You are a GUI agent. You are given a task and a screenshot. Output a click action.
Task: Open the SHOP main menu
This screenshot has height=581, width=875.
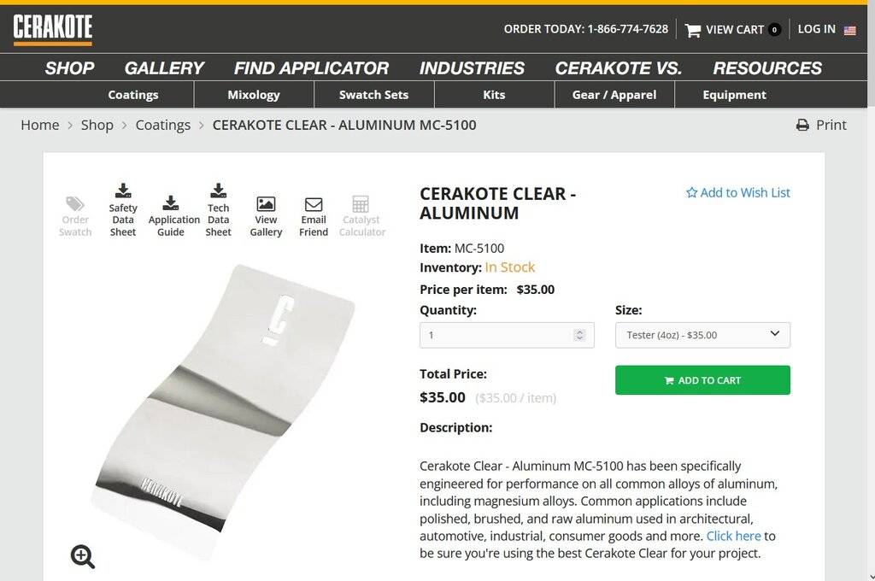click(69, 68)
